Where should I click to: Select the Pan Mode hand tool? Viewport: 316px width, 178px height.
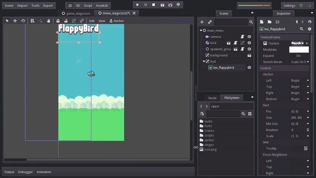point(48,21)
